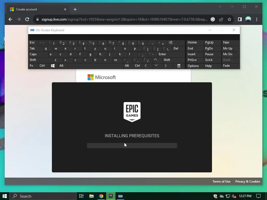
Task: Click Esc key on On-Screen Keyboard
Action: pyautogui.click(x=33, y=42)
